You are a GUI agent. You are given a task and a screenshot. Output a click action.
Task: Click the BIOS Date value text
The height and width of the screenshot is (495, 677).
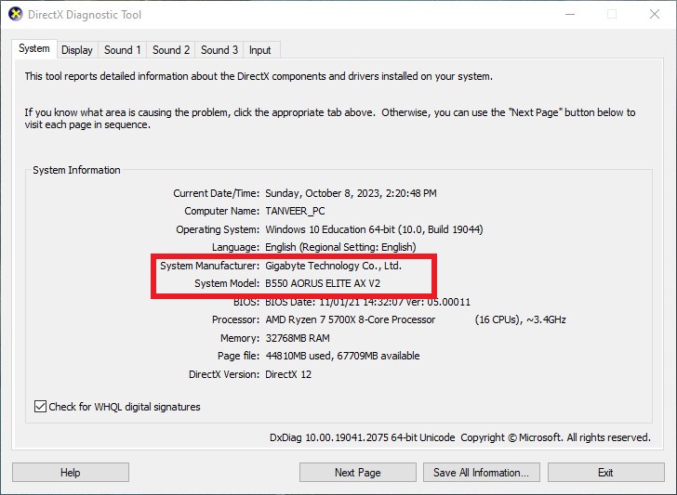pos(368,302)
